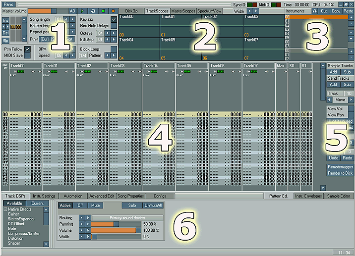
Task: Click the Undo button
Action: (334, 158)
